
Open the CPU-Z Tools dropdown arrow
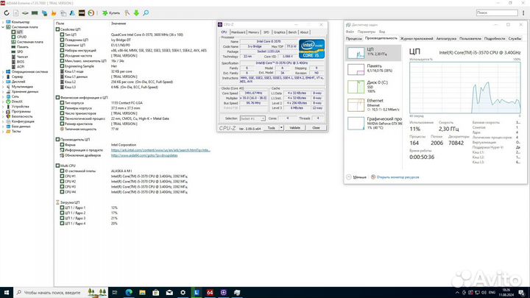pos(281,128)
